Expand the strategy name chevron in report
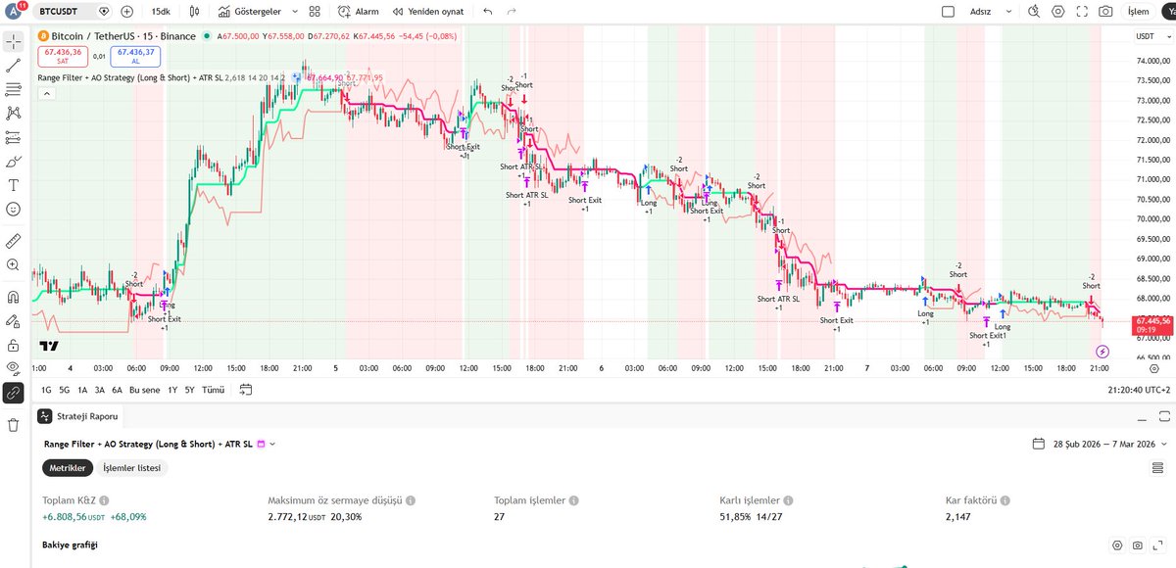Screen dimensions: 1176x568 pyautogui.click(x=272, y=444)
